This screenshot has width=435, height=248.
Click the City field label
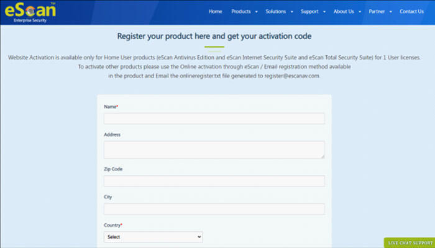(x=108, y=197)
